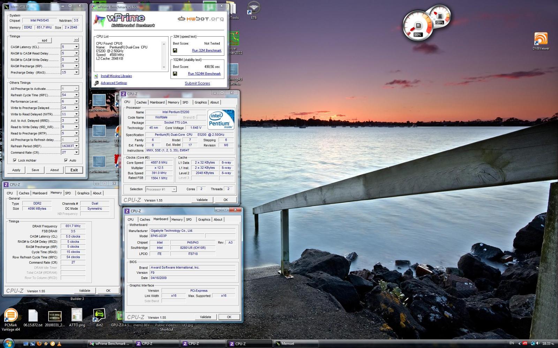Screen dimensions: 558x348
Task: Open the Windows Start orb
Action: click(x=8, y=343)
